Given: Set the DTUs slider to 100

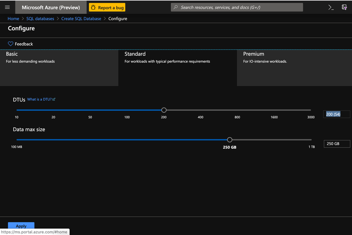Looking at the screenshot, I should click(x=127, y=110).
